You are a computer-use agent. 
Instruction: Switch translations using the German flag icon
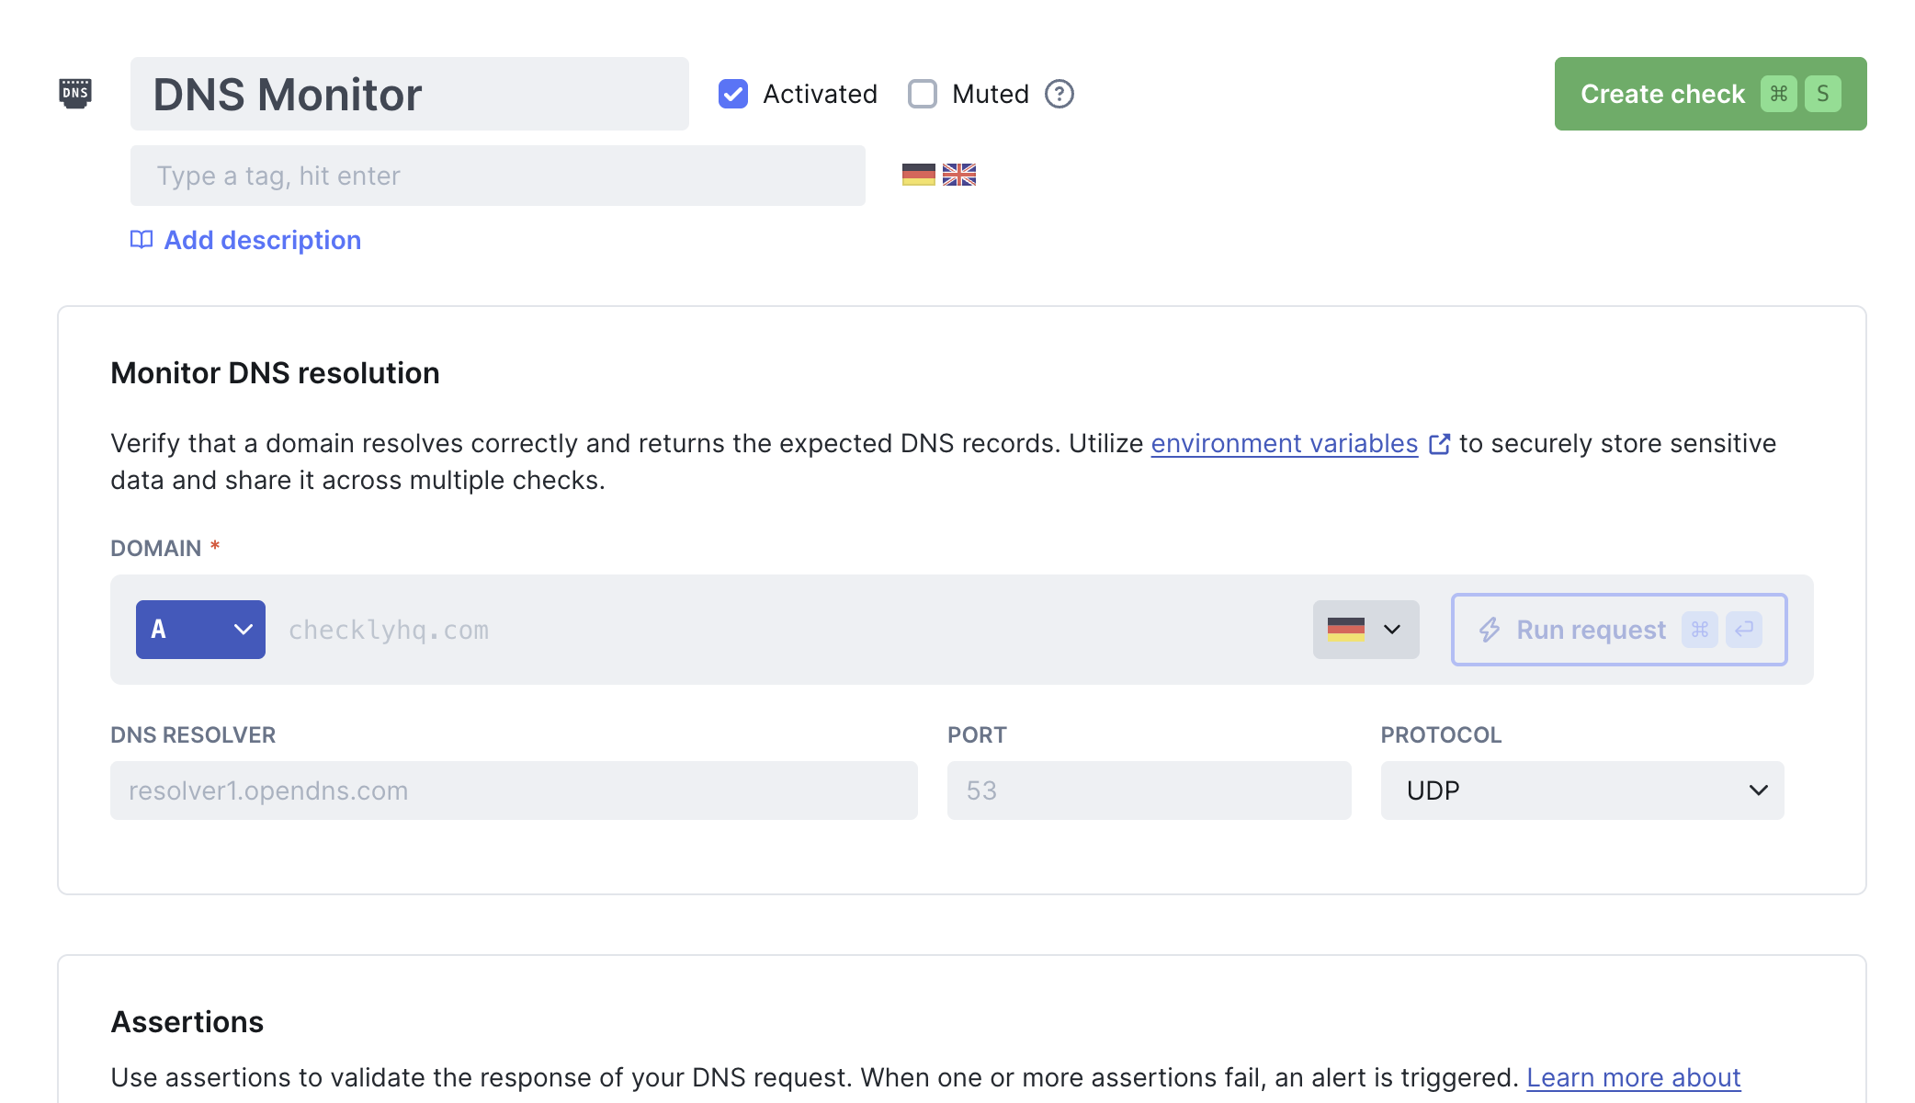pyautogui.click(x=917, y=175)
